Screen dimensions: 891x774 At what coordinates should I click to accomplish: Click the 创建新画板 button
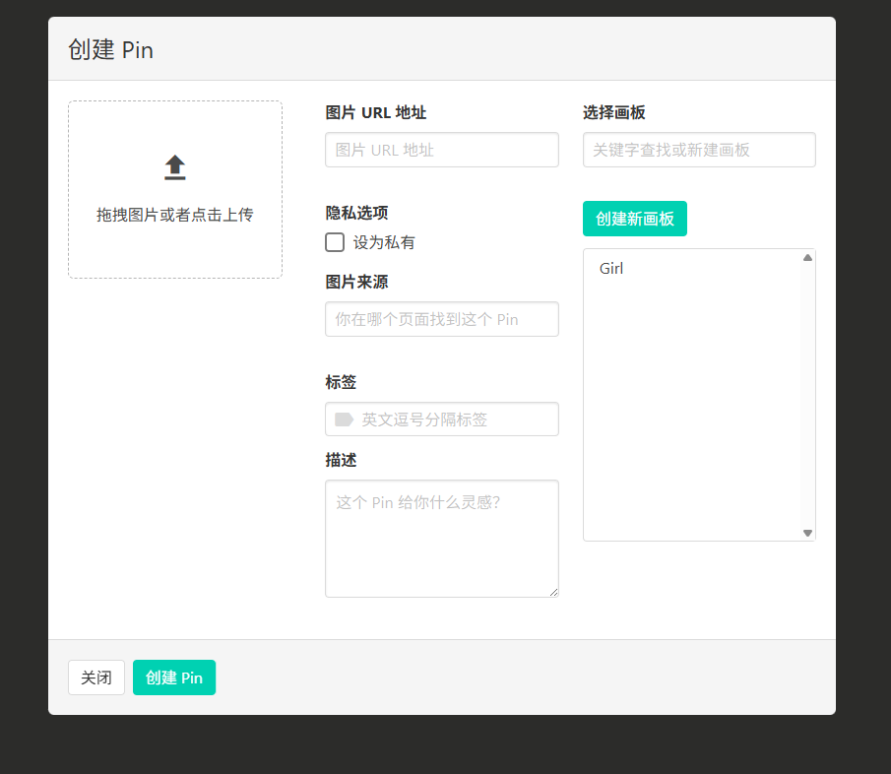click(x=635, y=219)
